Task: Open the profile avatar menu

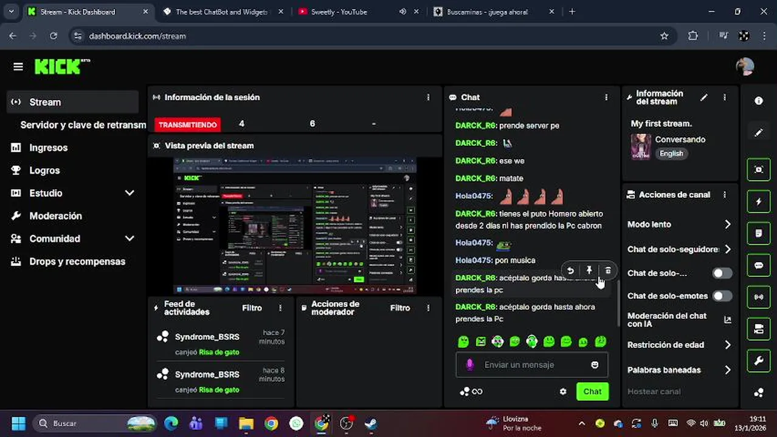Action: tap(745, 66)
